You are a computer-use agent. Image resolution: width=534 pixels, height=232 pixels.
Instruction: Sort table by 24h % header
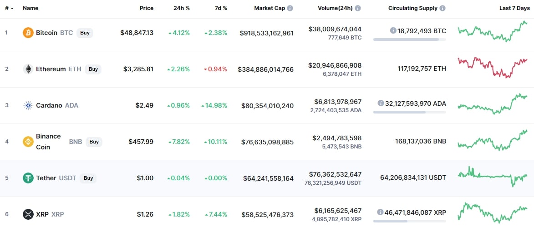(182, 8)
